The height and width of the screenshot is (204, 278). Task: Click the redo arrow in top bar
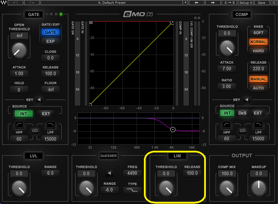click(31, 3)
